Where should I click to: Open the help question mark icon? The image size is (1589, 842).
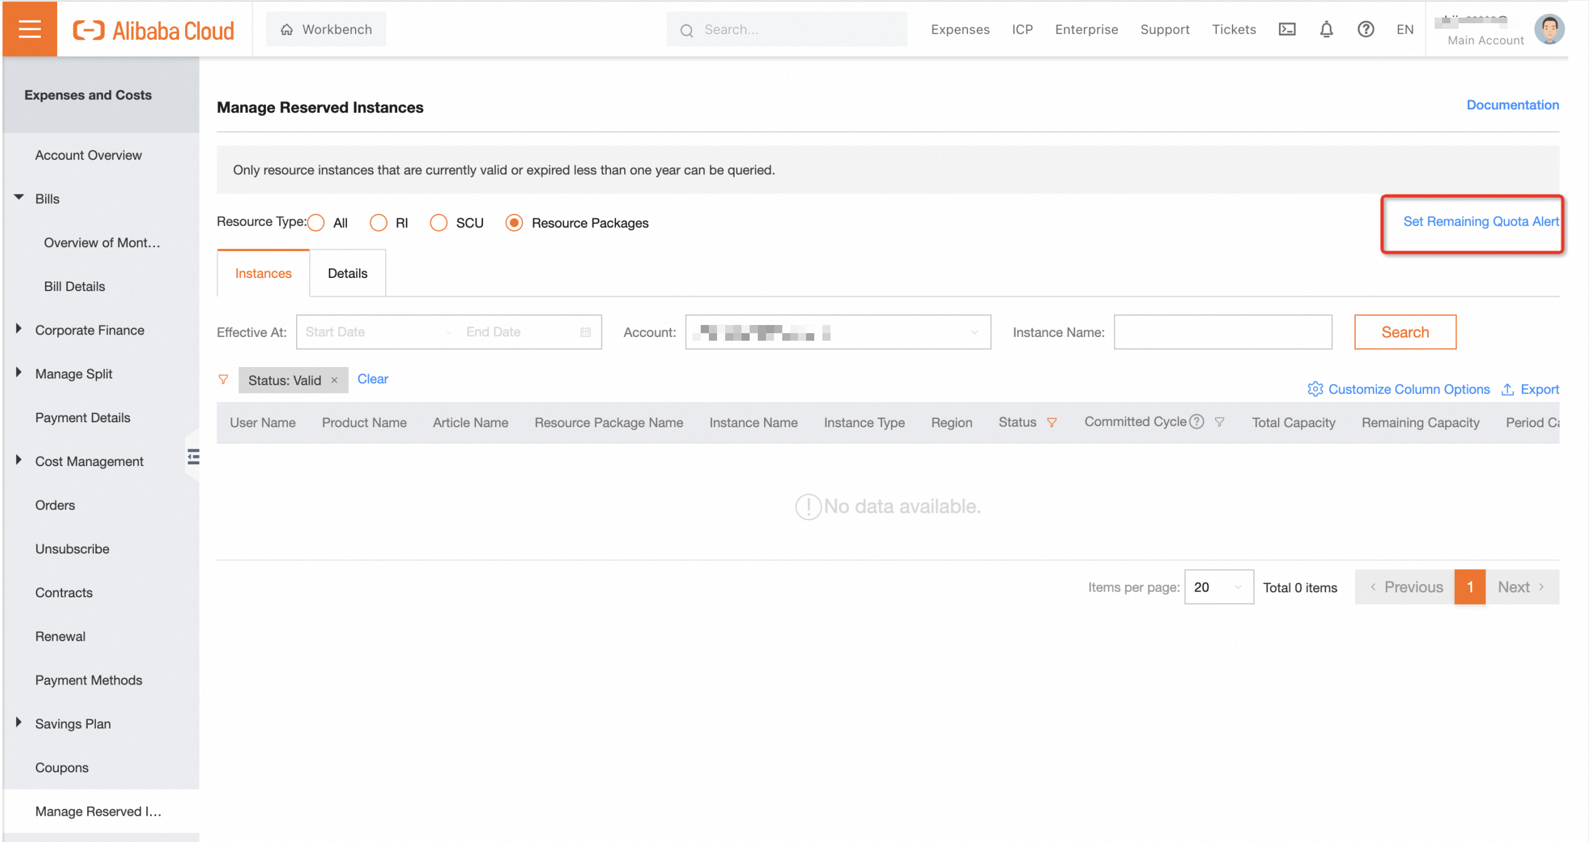coord(1366,29)
